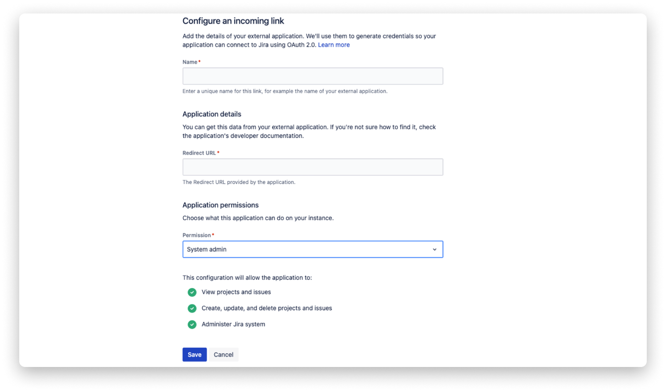666x392 pixels.
Task: Click the red asterisk next to Permission label
Action: click(x=213, y=234)
